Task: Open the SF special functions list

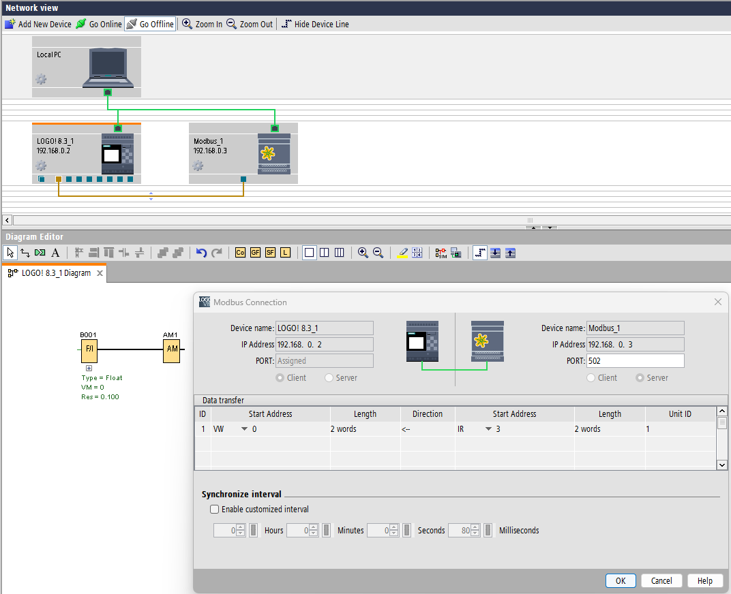Action: [x=270, y=253]
